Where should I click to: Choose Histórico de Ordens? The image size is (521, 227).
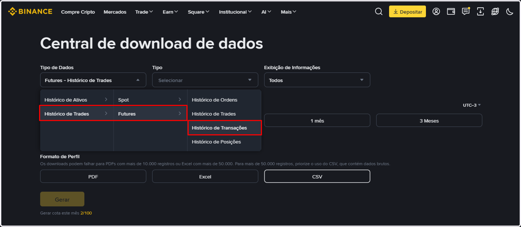224,100
